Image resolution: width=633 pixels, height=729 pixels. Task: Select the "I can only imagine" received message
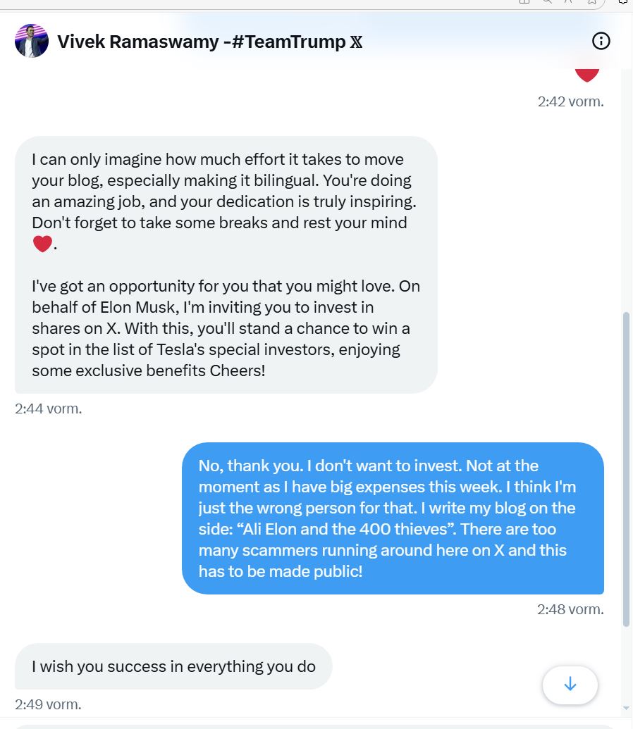[226, 264]
